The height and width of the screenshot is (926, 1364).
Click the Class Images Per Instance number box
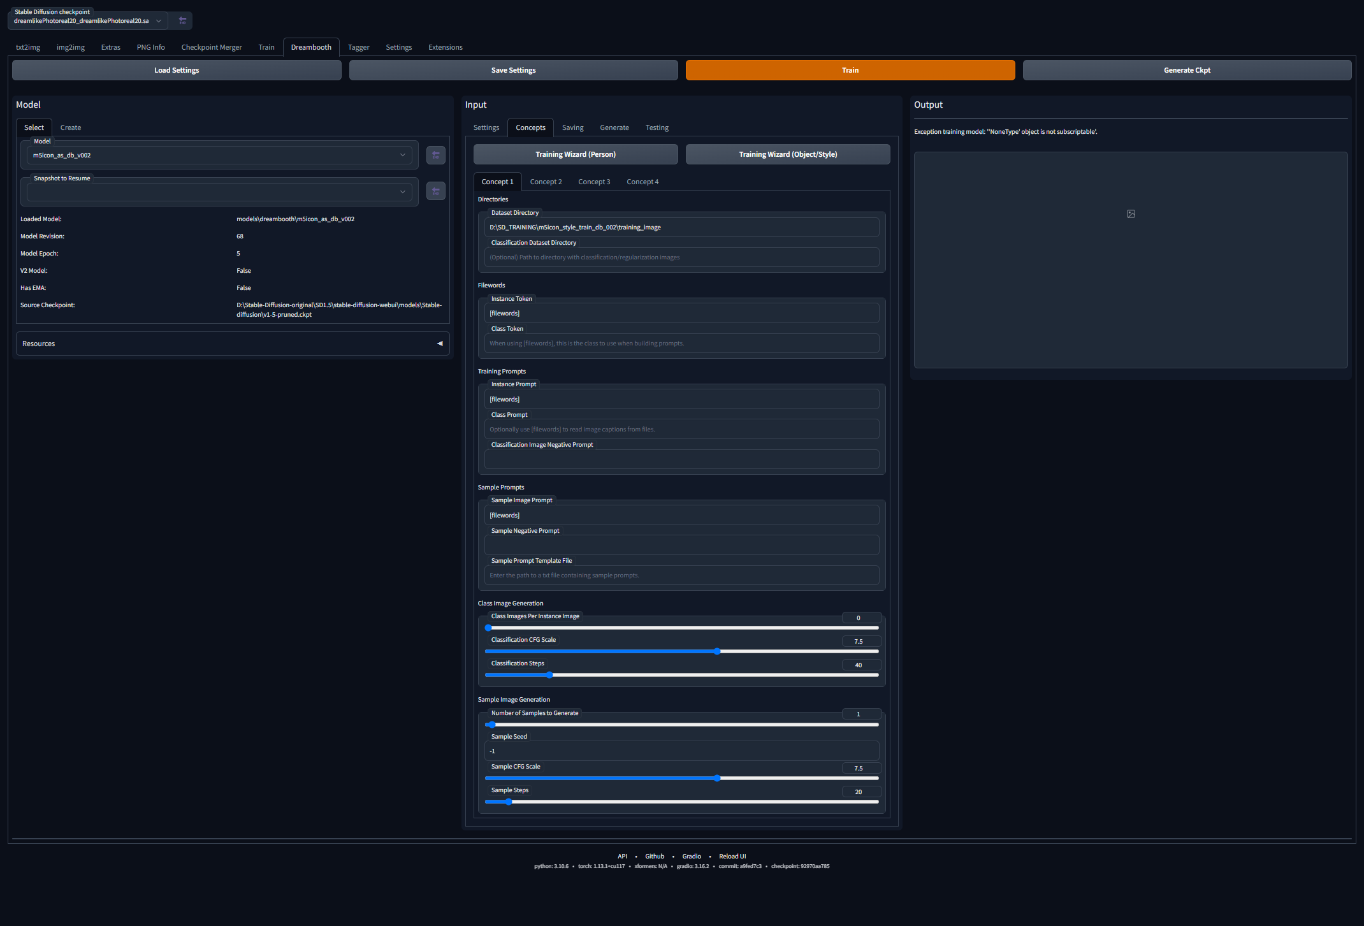pyautogui.click(x=862, y=618)
